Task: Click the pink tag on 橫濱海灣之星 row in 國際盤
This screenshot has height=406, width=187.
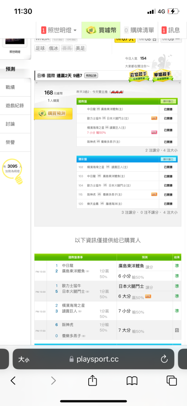Action: point(154,132)
